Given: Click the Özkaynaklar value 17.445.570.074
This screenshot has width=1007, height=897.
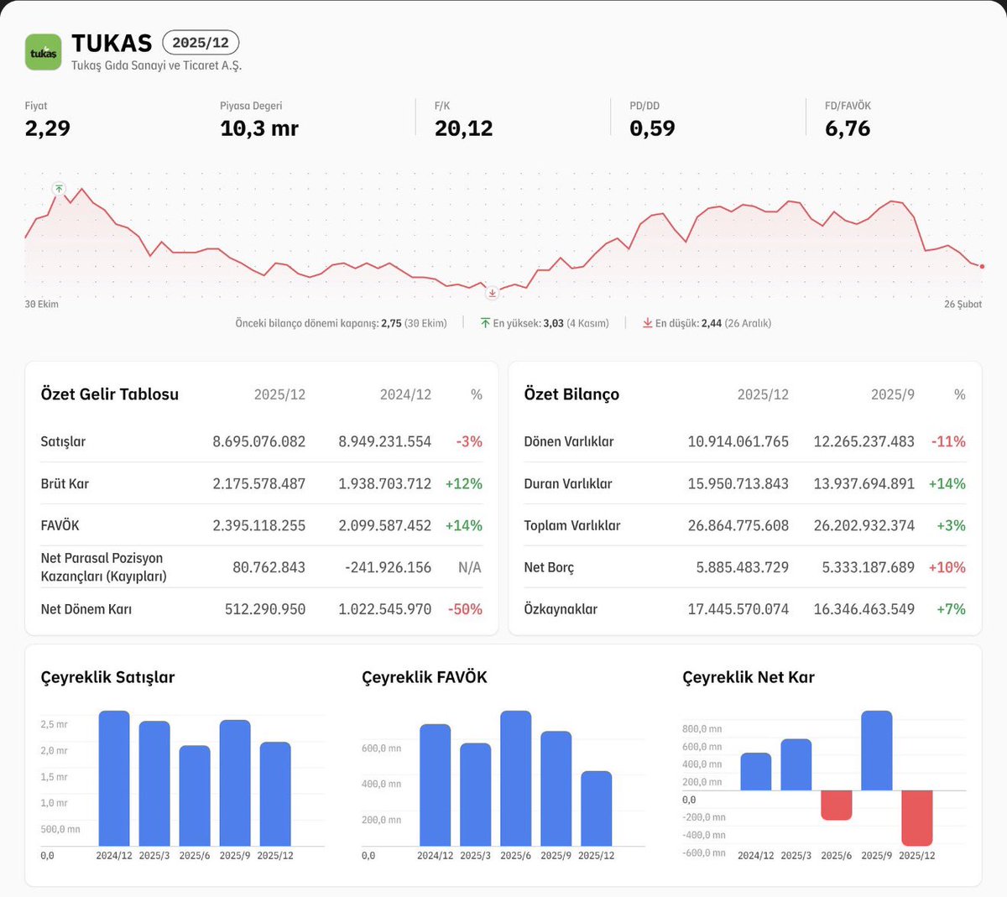Looking at the screenshot, I should (738, 609).
